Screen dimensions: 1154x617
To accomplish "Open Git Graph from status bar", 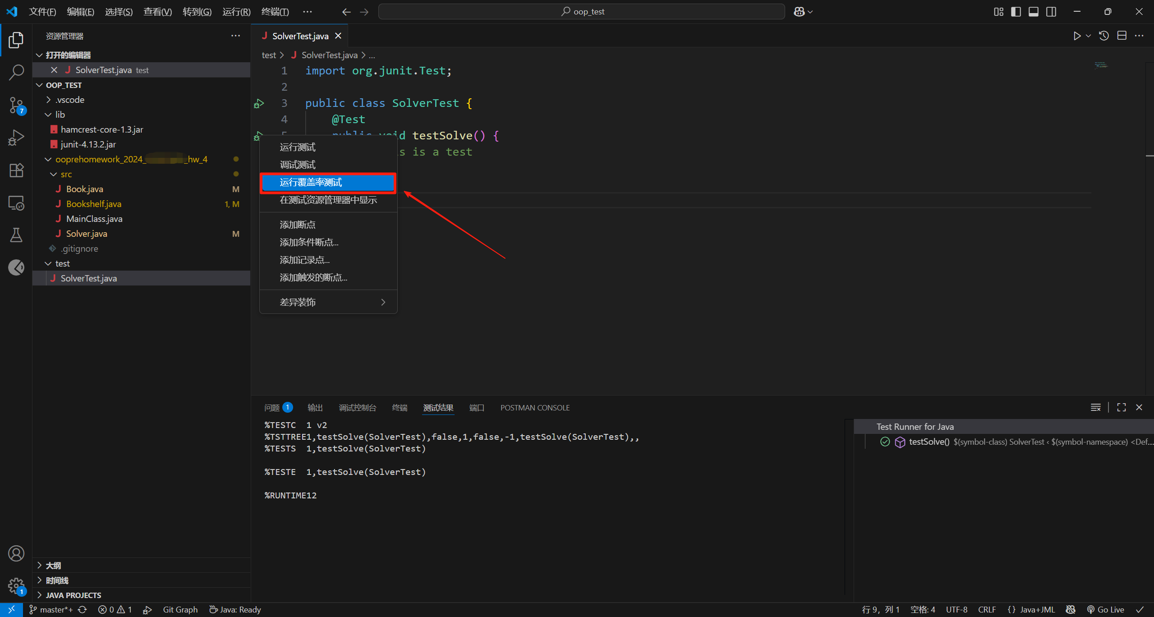I will pyautogui.click(x=180, y=609).
